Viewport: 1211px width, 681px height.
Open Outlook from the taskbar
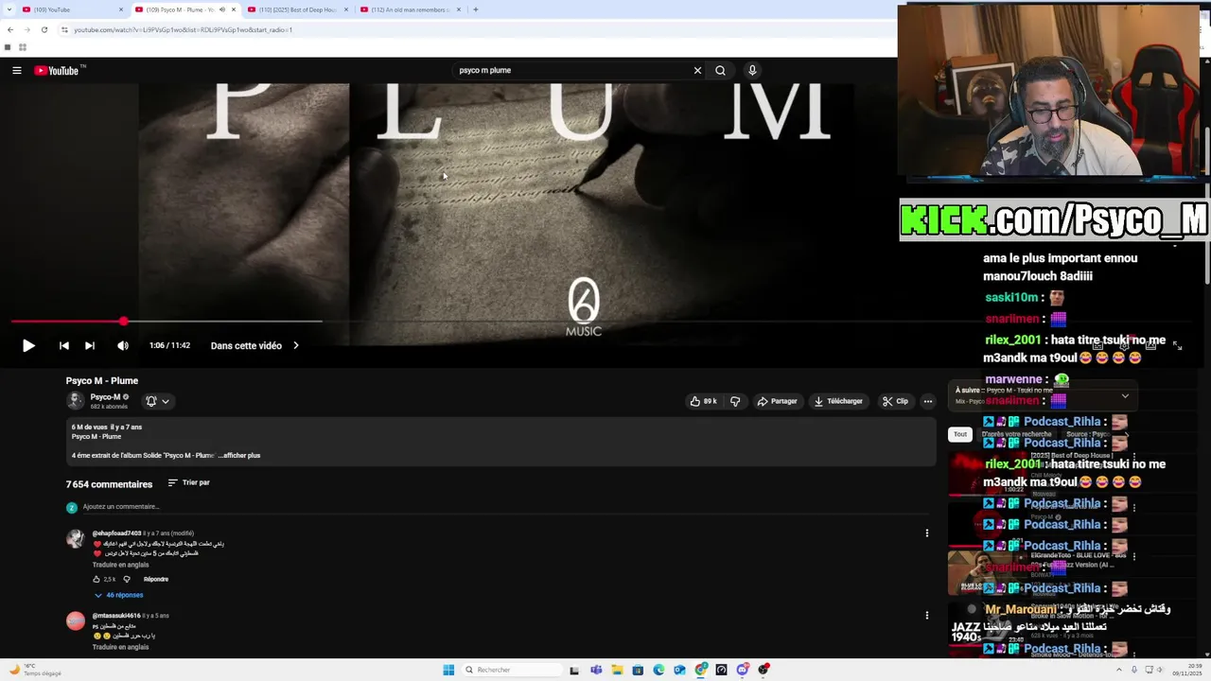coord(679,670)
